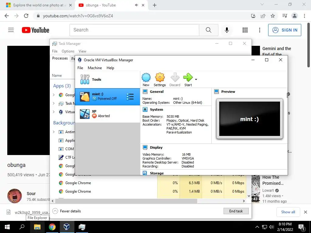Click Show all downloads button
311x233 pixels.
tap(288, 212)
